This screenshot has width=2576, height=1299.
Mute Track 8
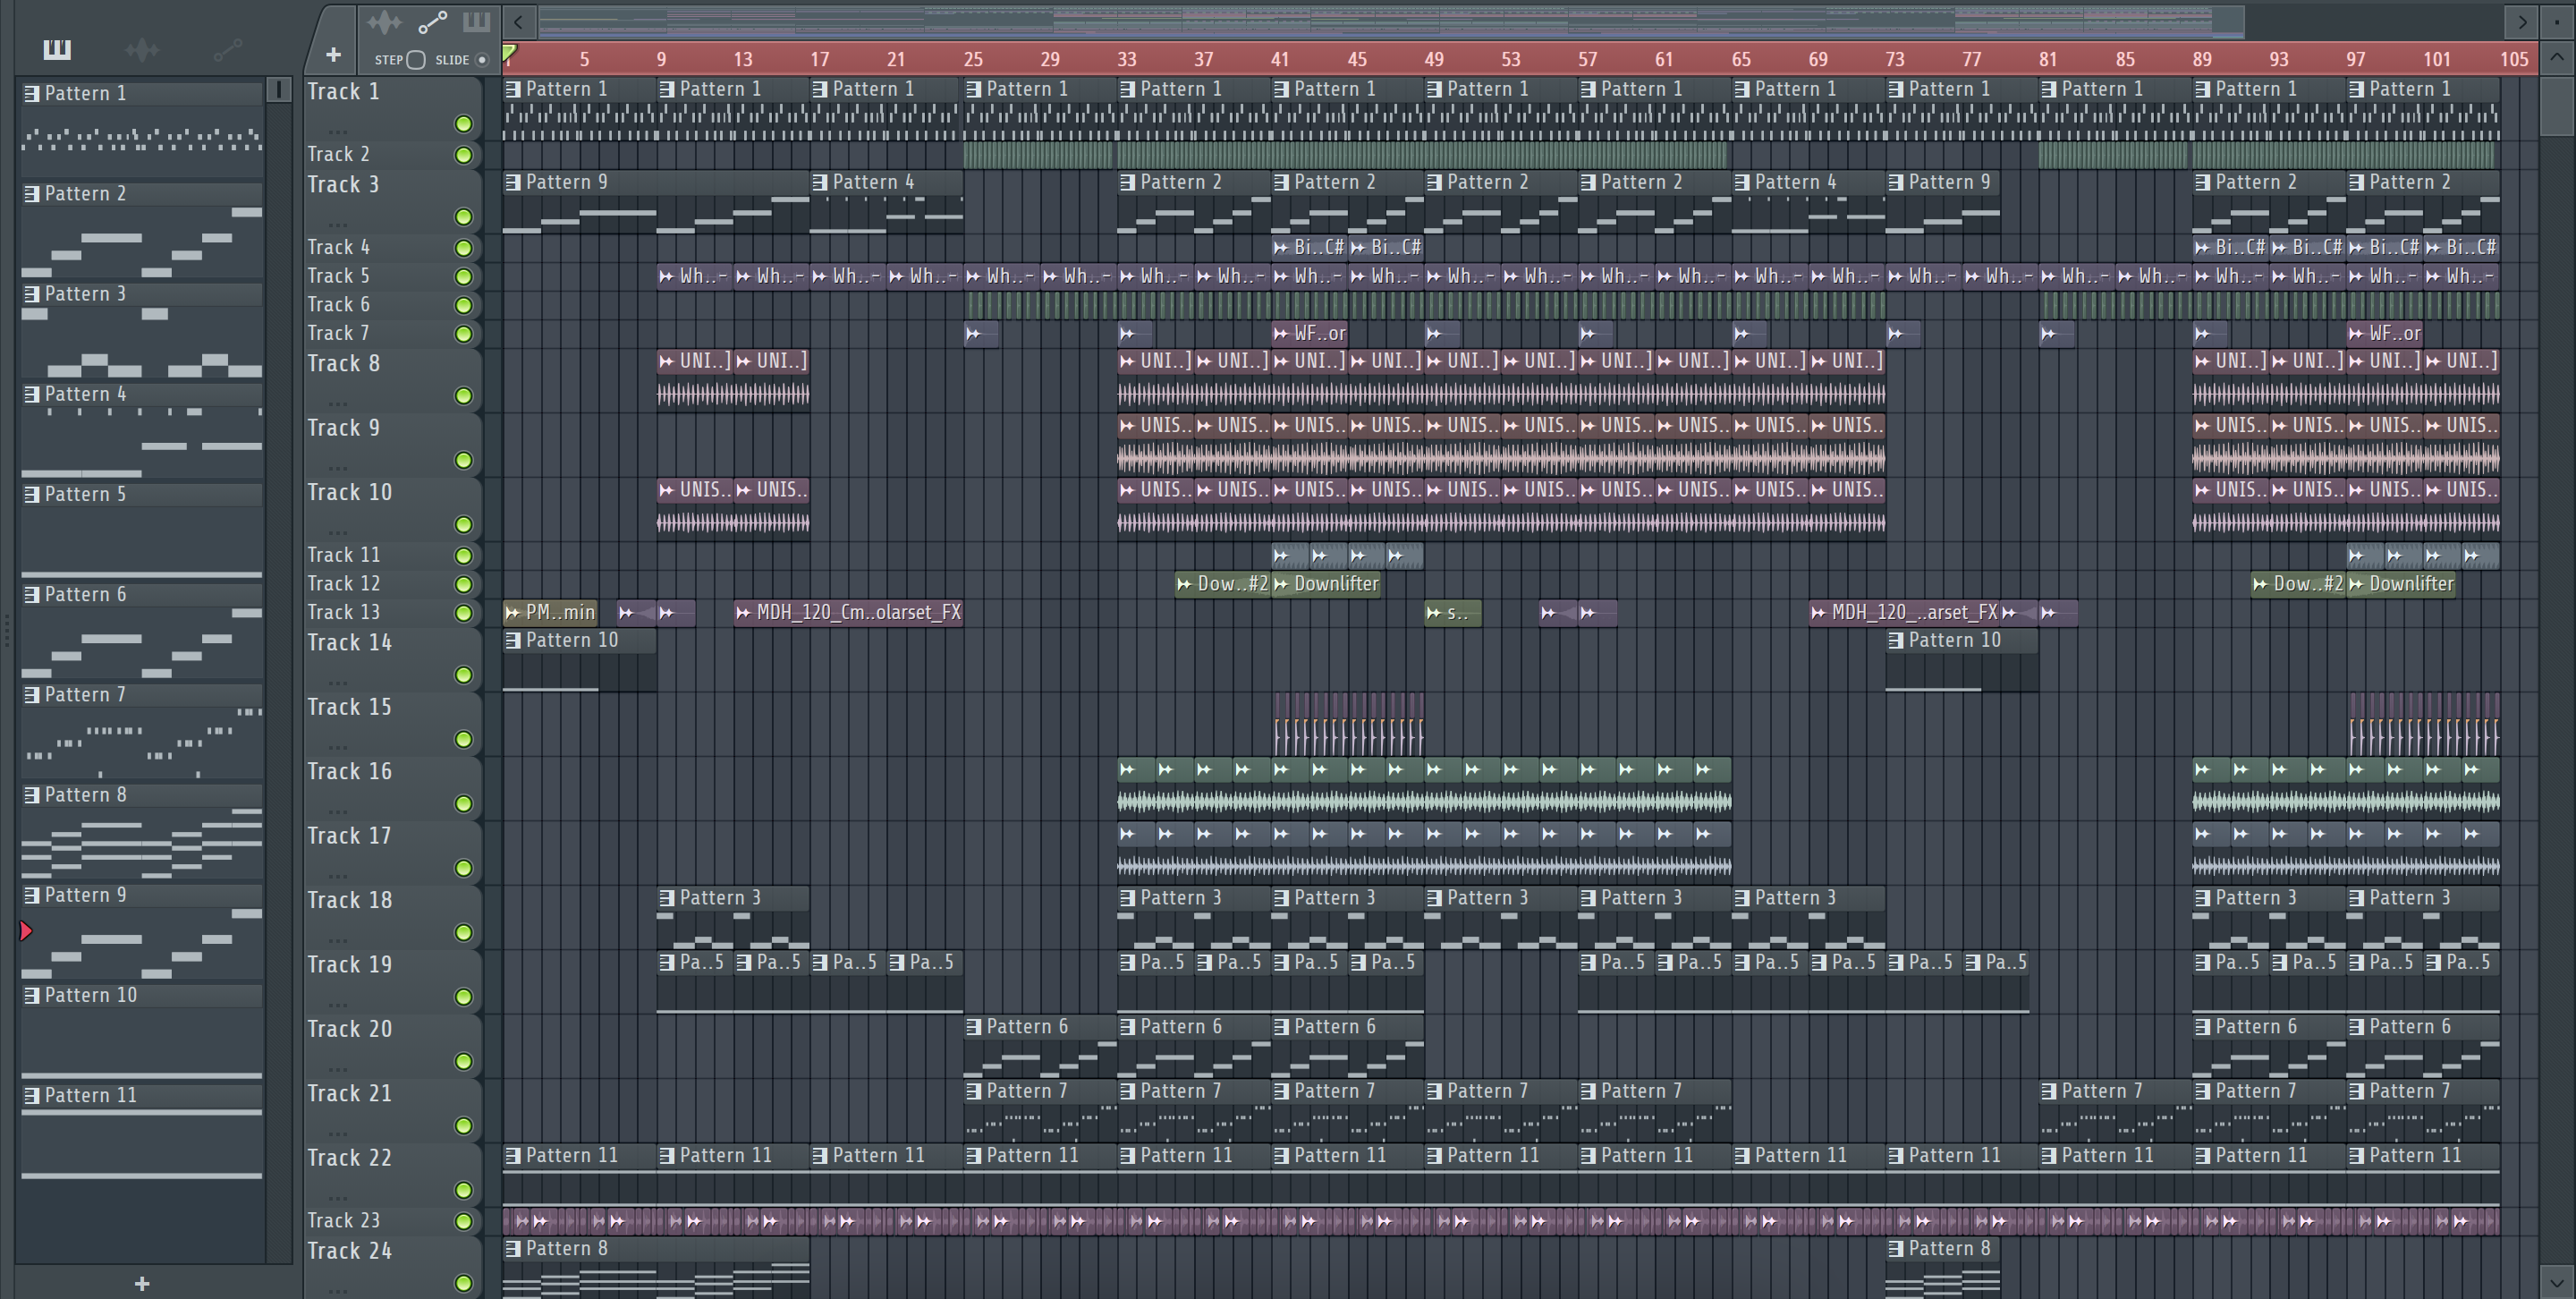click(463, 396)
